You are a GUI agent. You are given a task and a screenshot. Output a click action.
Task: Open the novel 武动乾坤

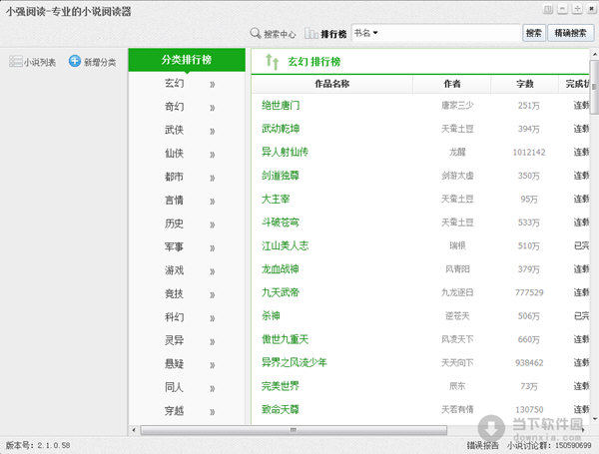pos(281,129)
